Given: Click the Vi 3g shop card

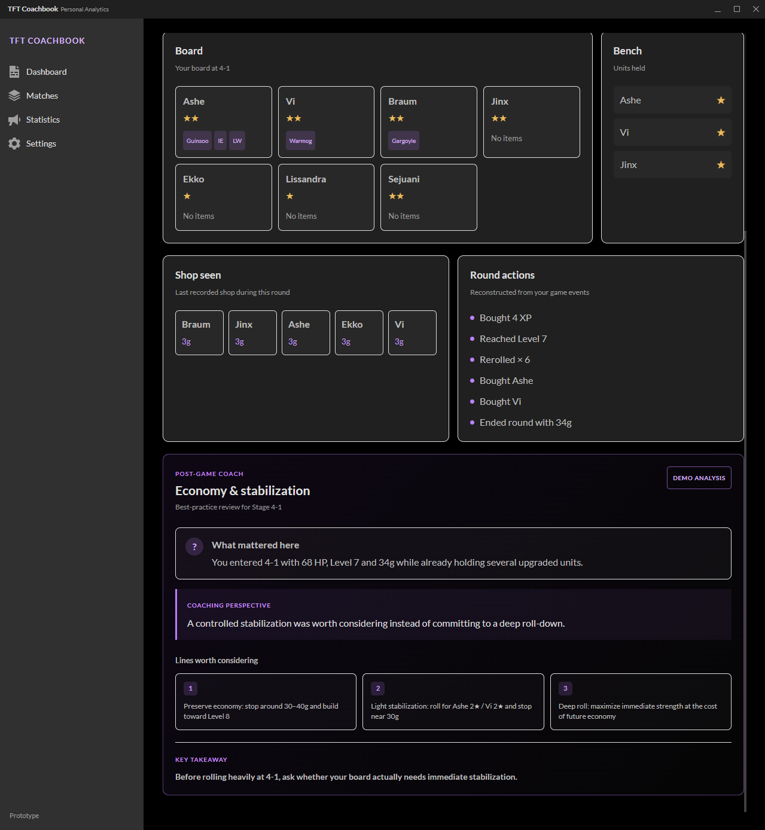Looking at the screenshot, I should pyautogui.click(x=412, y=332).
